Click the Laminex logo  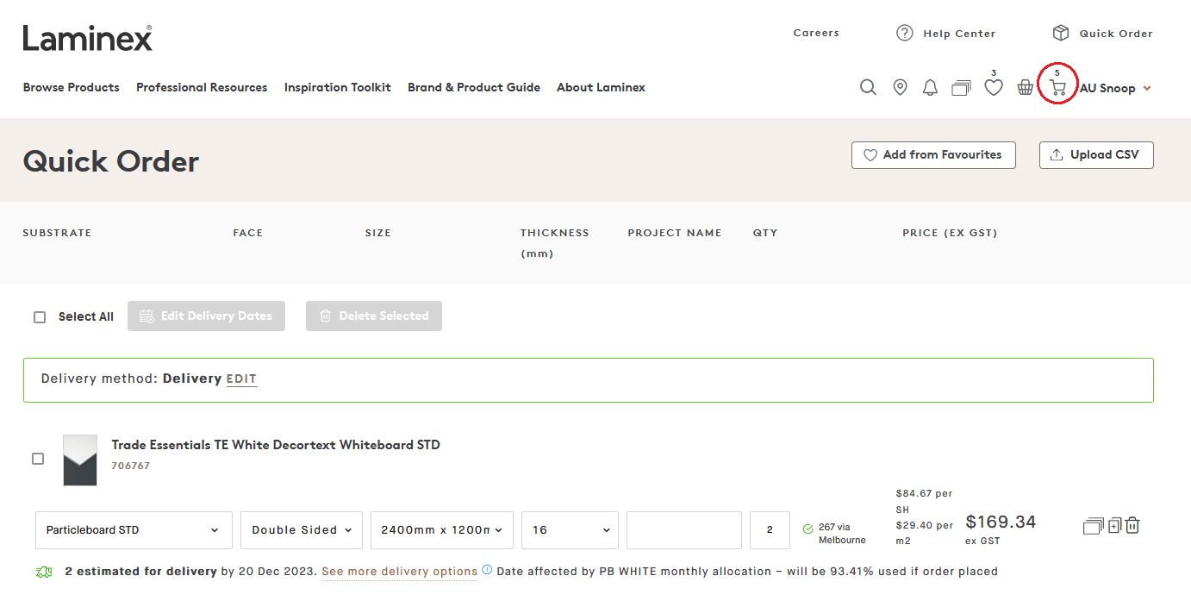click(x=87, y=38)
